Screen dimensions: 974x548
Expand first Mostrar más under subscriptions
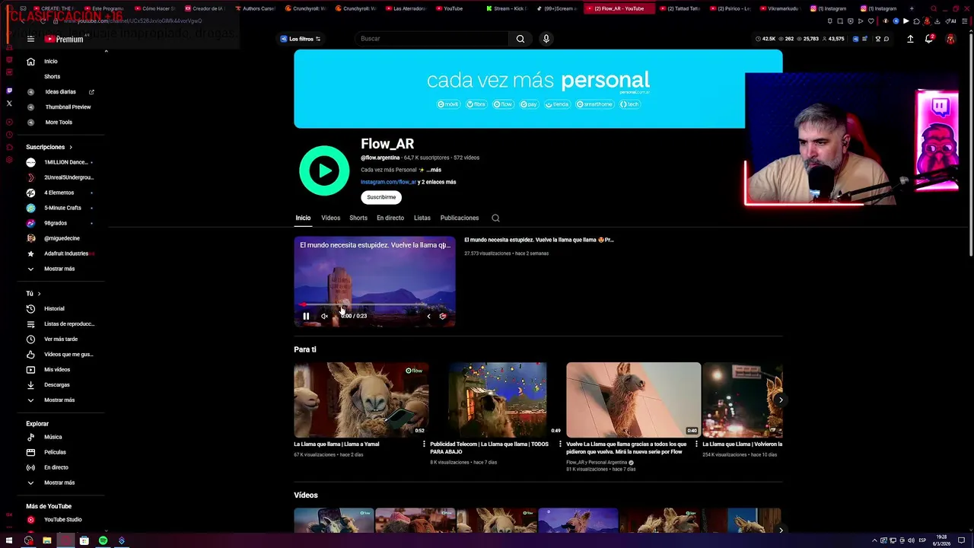tap(61, 269)
